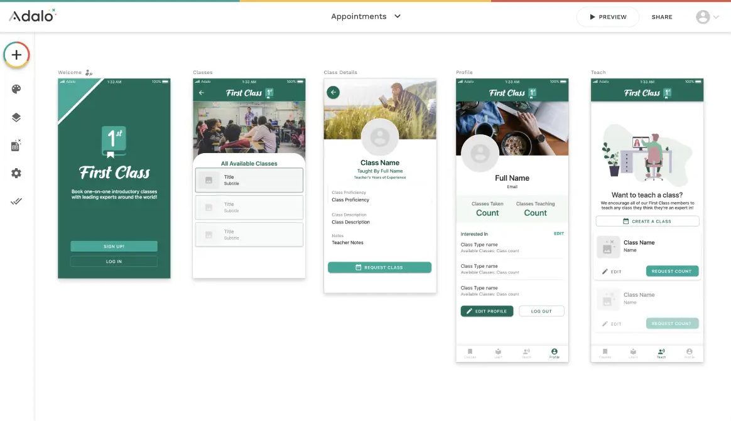Click the first Class Name image placeholder on Teach
This screenshot has height=421, width=731.
click(608, 247)
